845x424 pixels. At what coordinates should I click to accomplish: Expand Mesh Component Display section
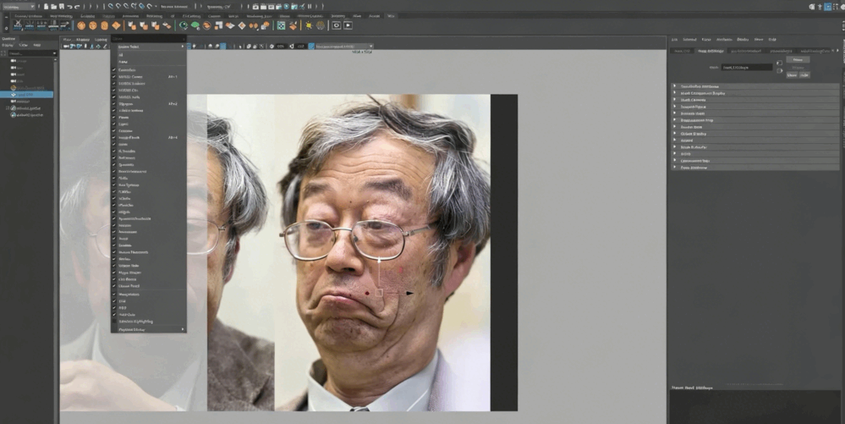pyautogui.click(x=755, y=93)
